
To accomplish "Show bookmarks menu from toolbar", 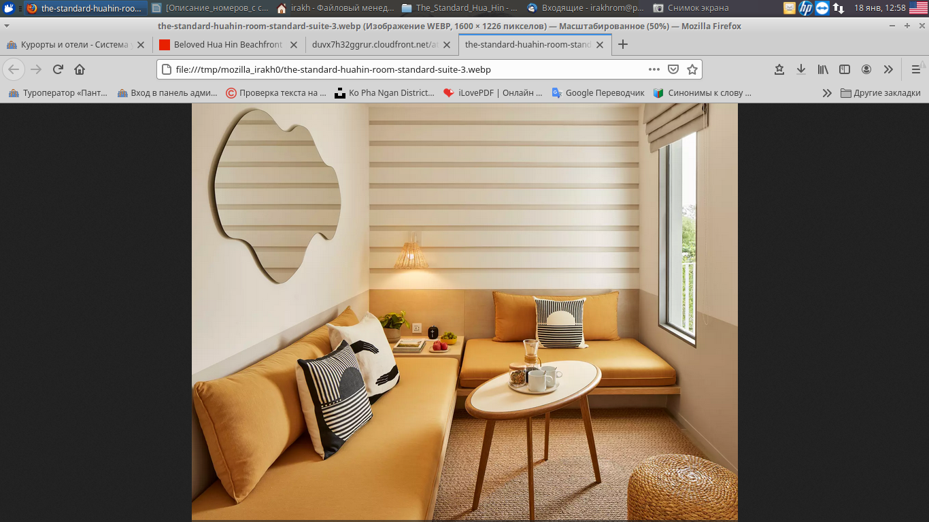I will coord(779,69).
